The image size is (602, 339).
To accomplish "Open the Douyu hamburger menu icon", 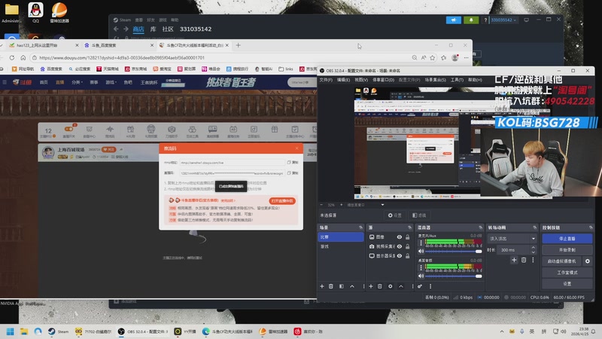I will [x=5, y=82].
